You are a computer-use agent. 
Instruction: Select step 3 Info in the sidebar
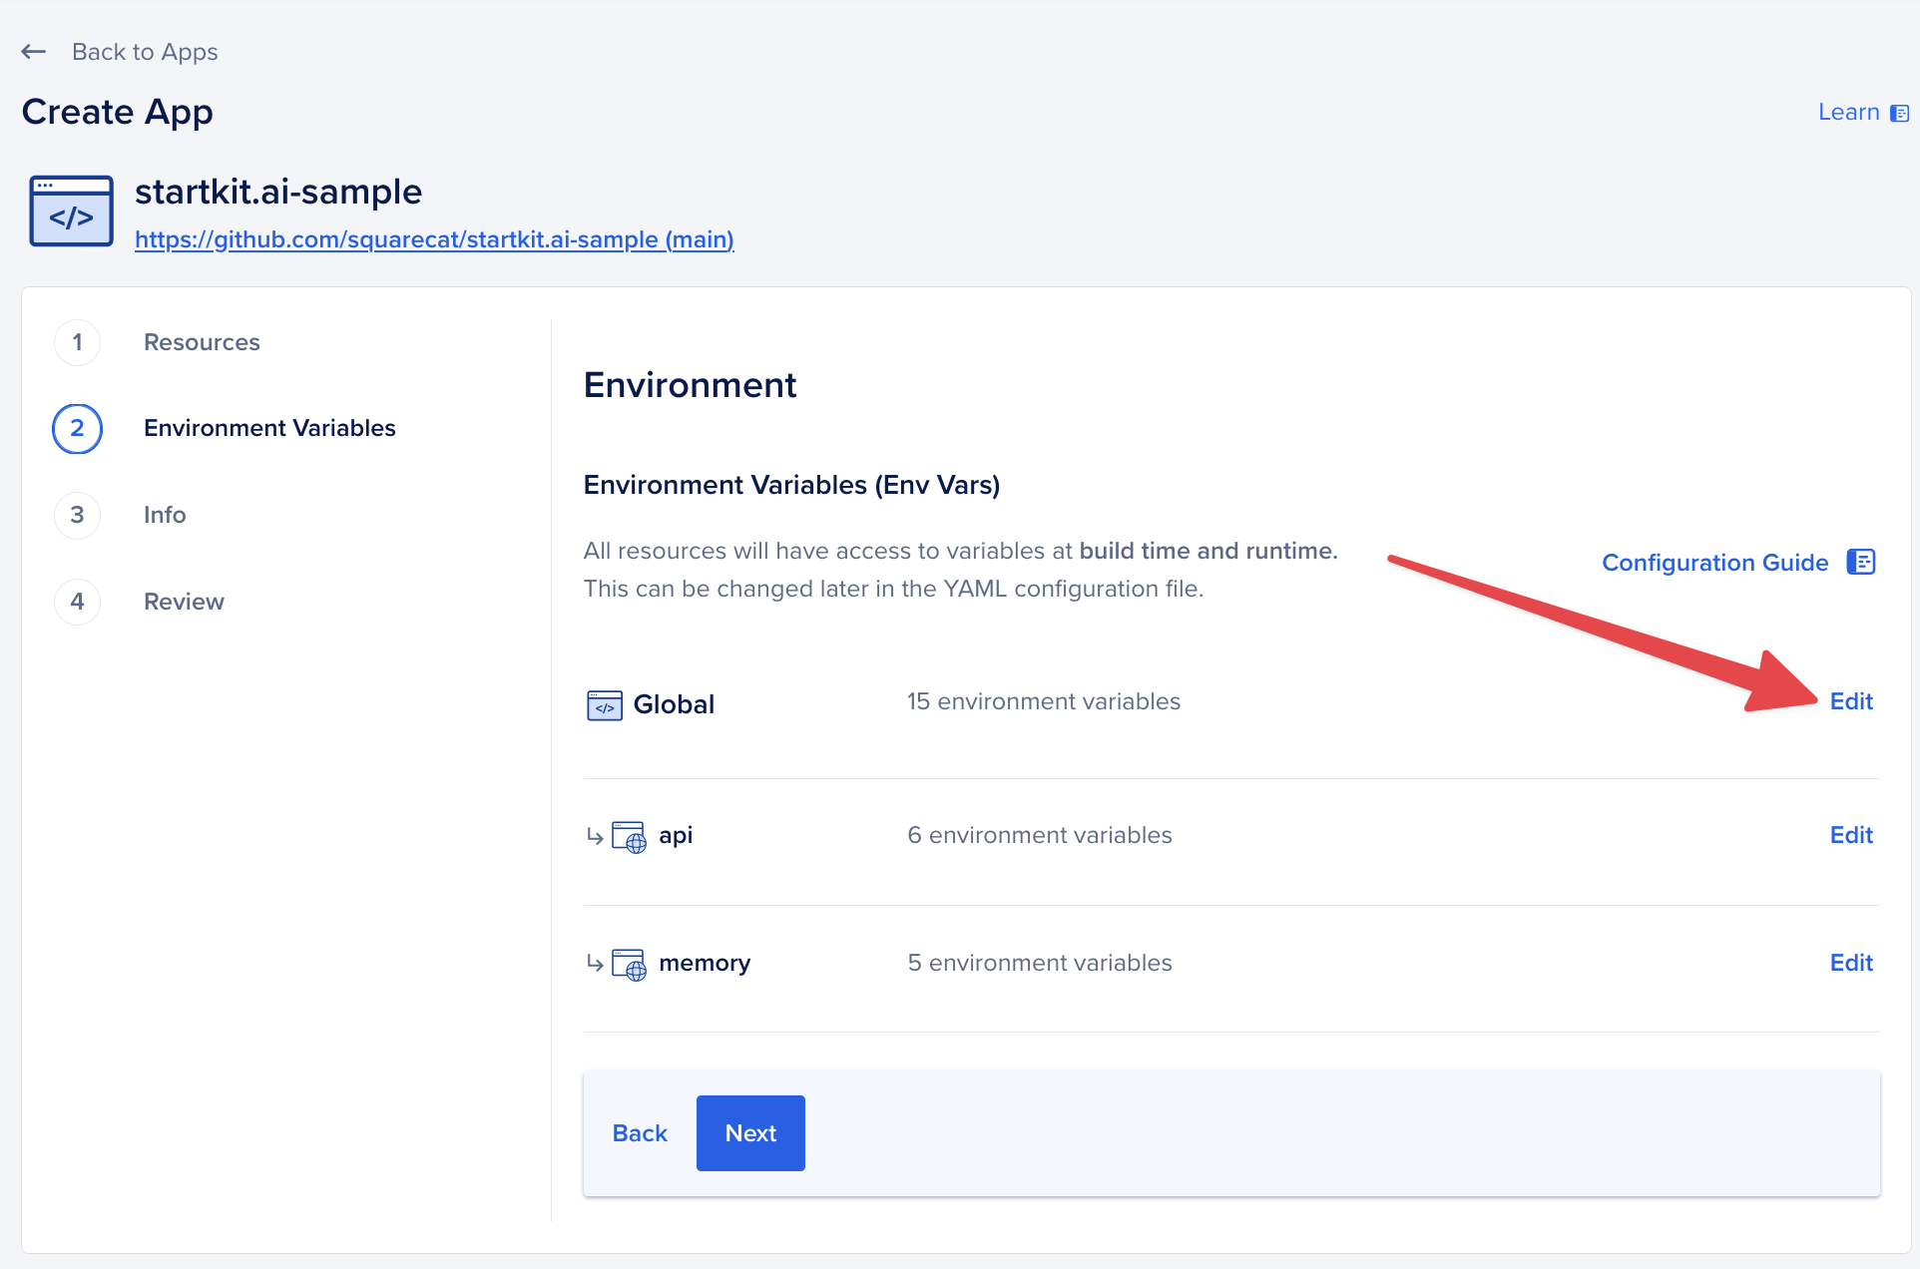point(164,515)
